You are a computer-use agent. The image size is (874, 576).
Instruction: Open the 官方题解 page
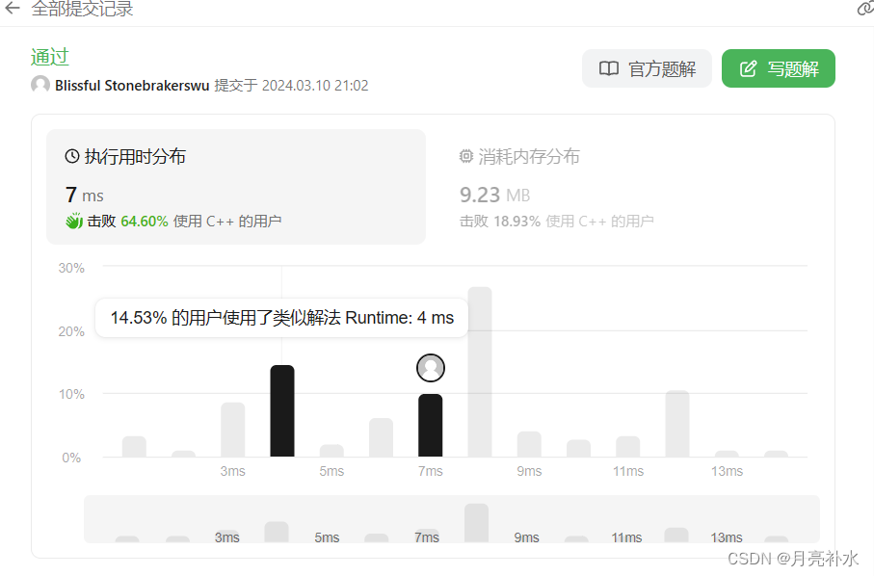click(x=647, y=68)
